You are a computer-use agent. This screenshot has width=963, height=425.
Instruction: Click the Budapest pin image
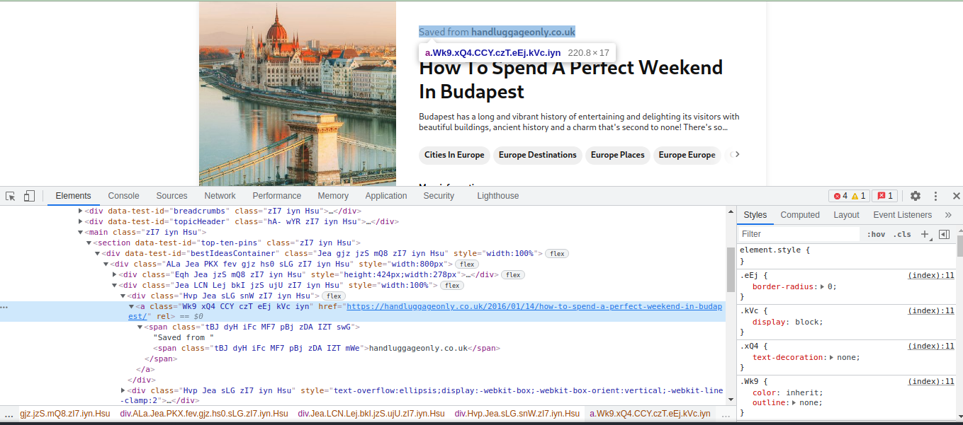298,93
